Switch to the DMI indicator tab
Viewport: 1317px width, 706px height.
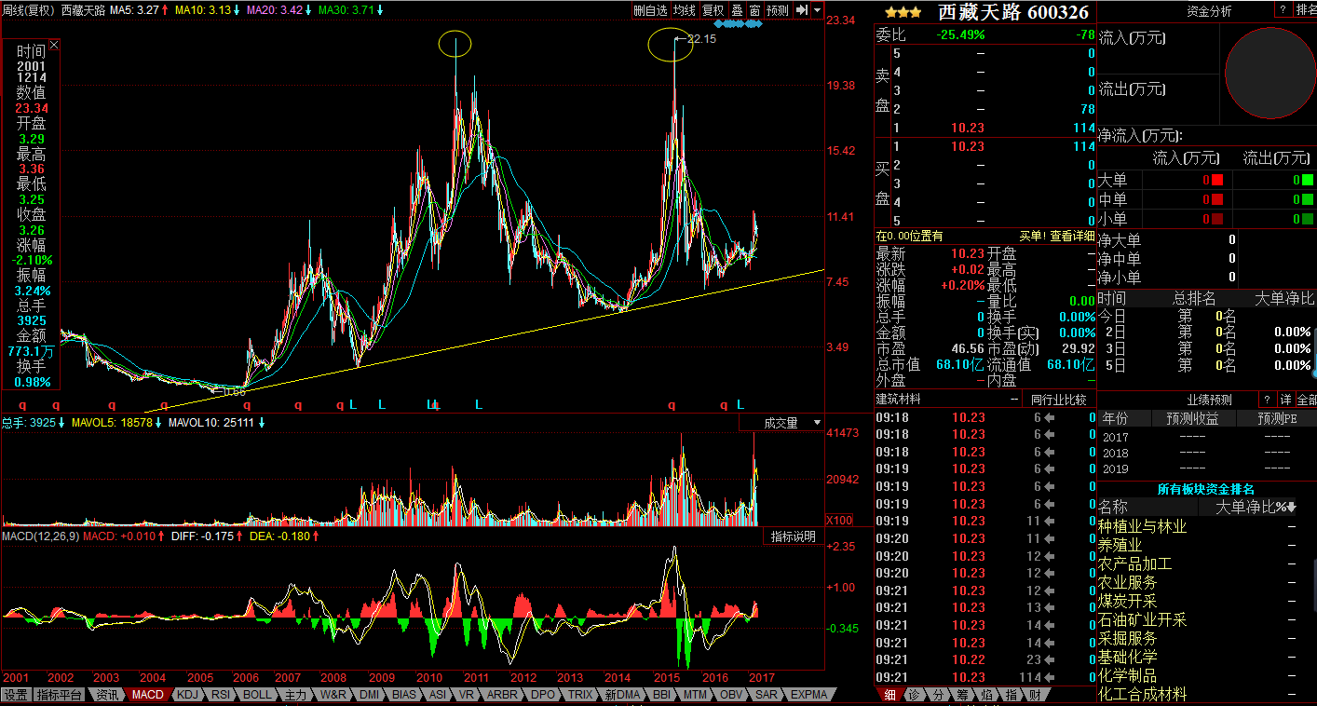click(370, 695)
